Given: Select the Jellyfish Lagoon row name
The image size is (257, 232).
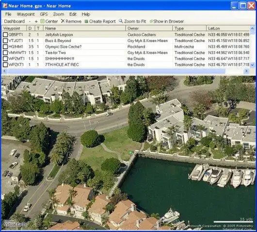Looking at the screenshot, I should tap(59, 35).
